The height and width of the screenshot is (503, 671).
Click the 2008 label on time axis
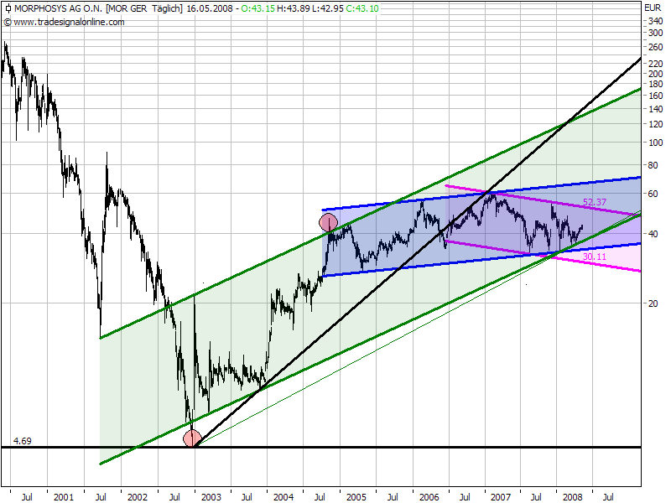(x=573, y=497)
